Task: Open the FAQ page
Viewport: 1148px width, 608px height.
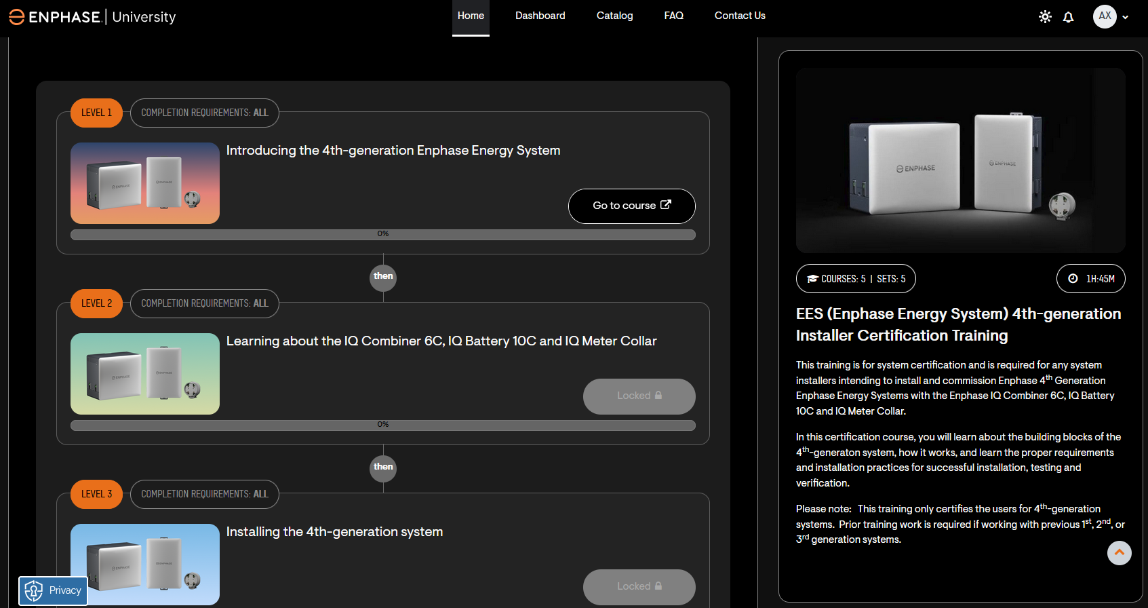Action: pos(673,16)
